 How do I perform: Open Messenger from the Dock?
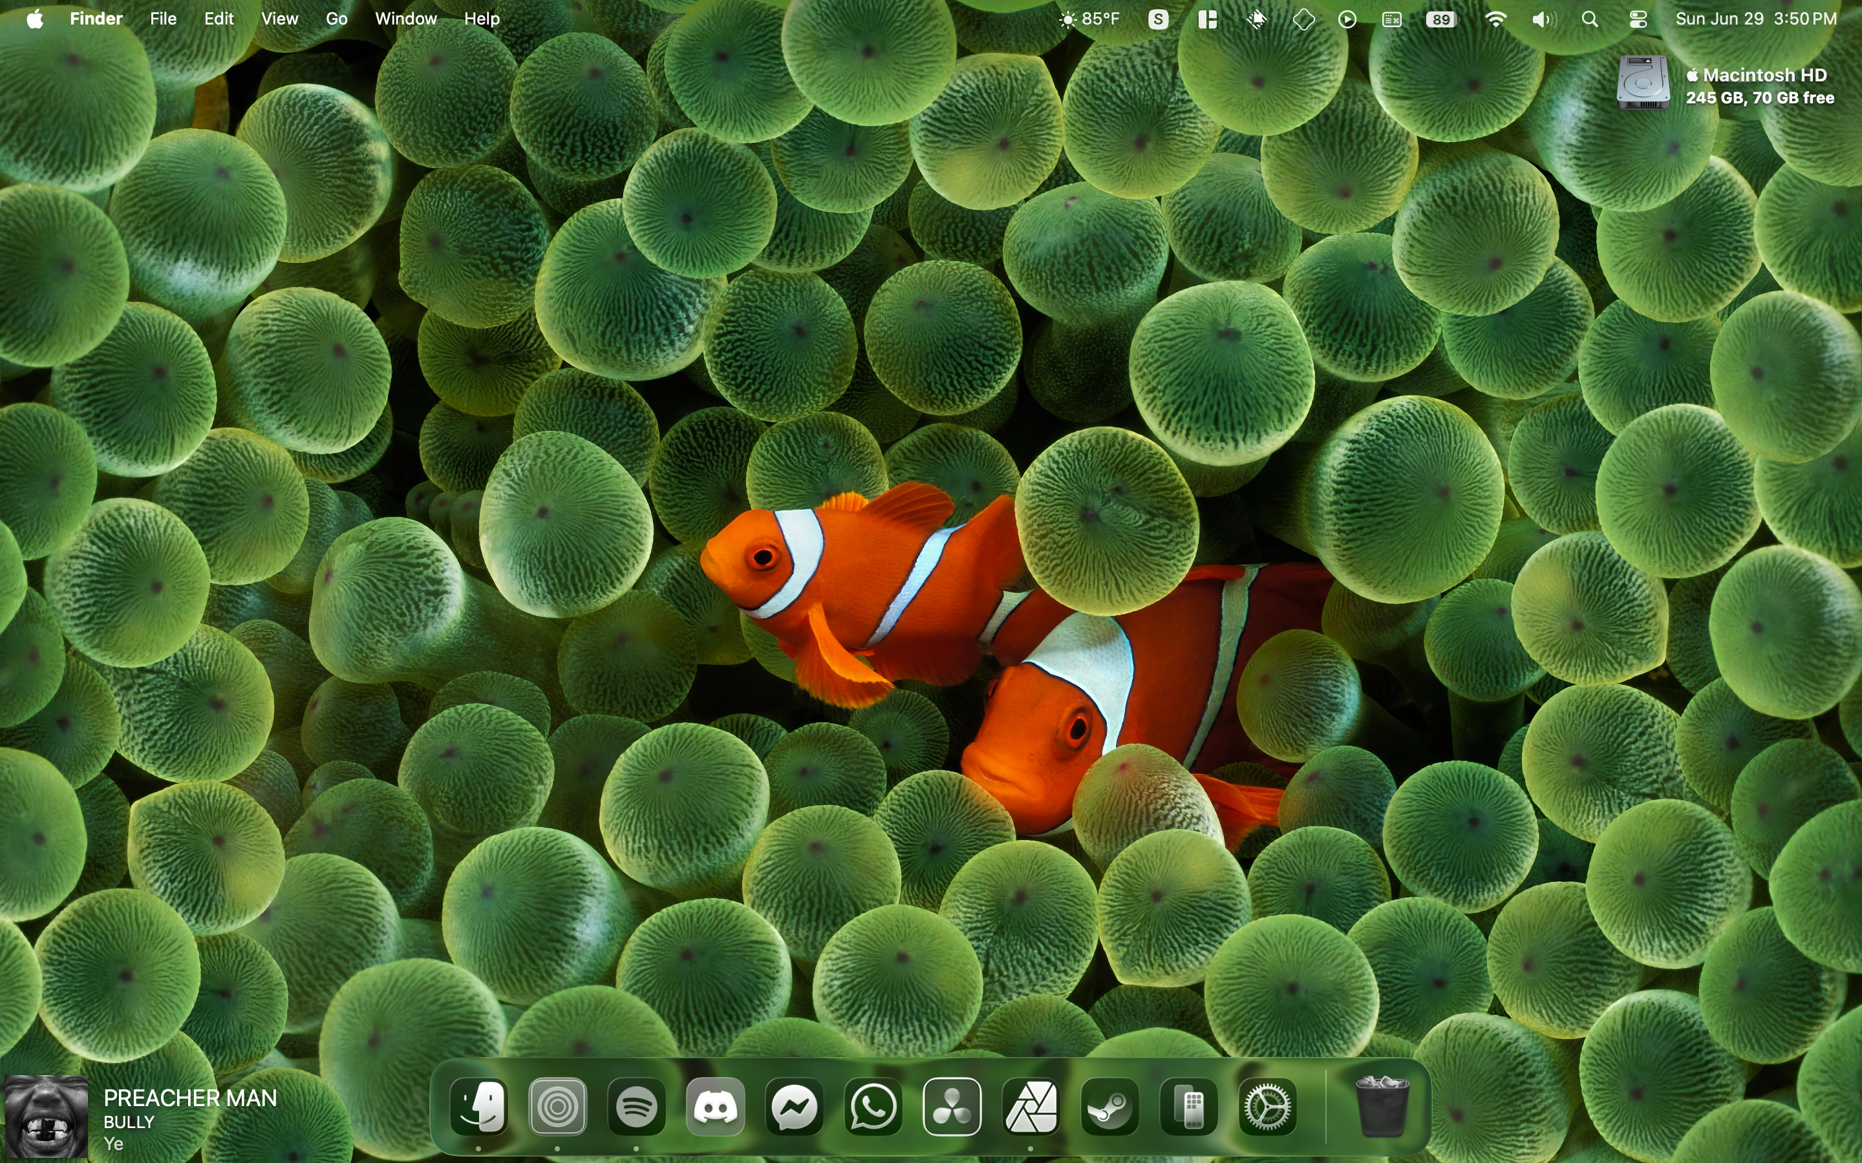[x=794, y=1107]
